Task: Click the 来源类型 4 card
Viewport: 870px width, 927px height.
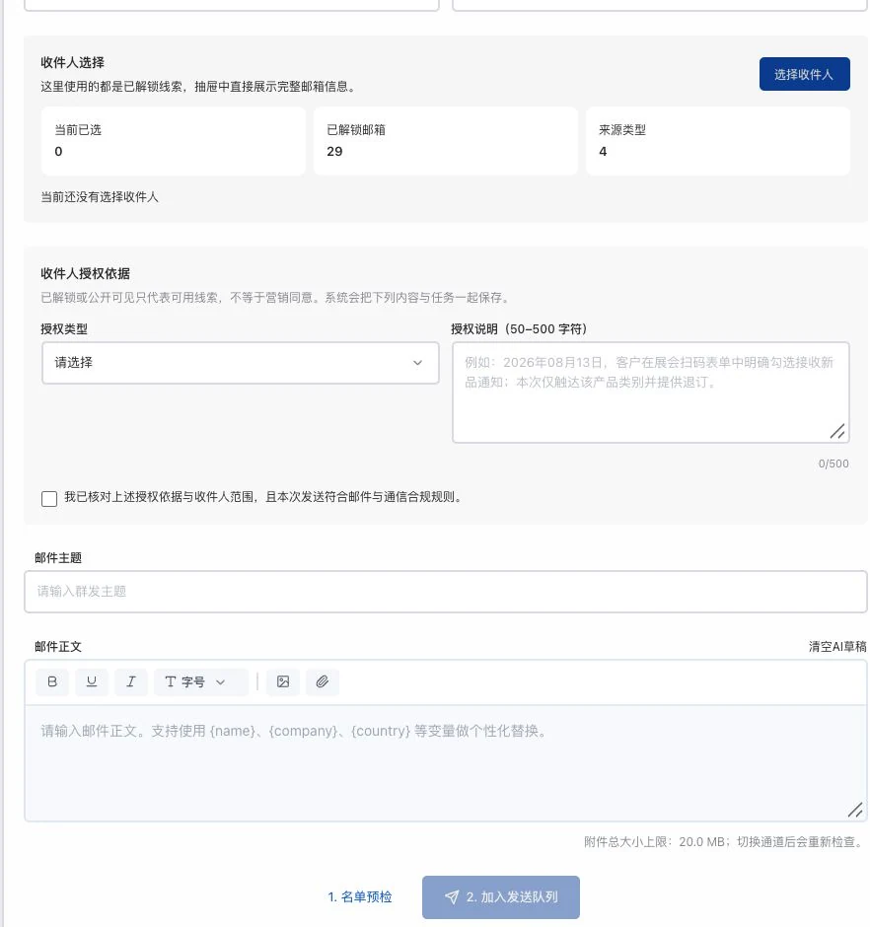Action: (x=717, y=141)
